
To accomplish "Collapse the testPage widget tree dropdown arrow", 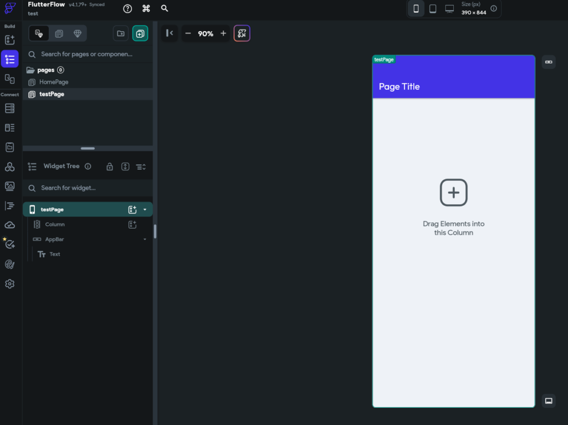I will click(145, 210).
